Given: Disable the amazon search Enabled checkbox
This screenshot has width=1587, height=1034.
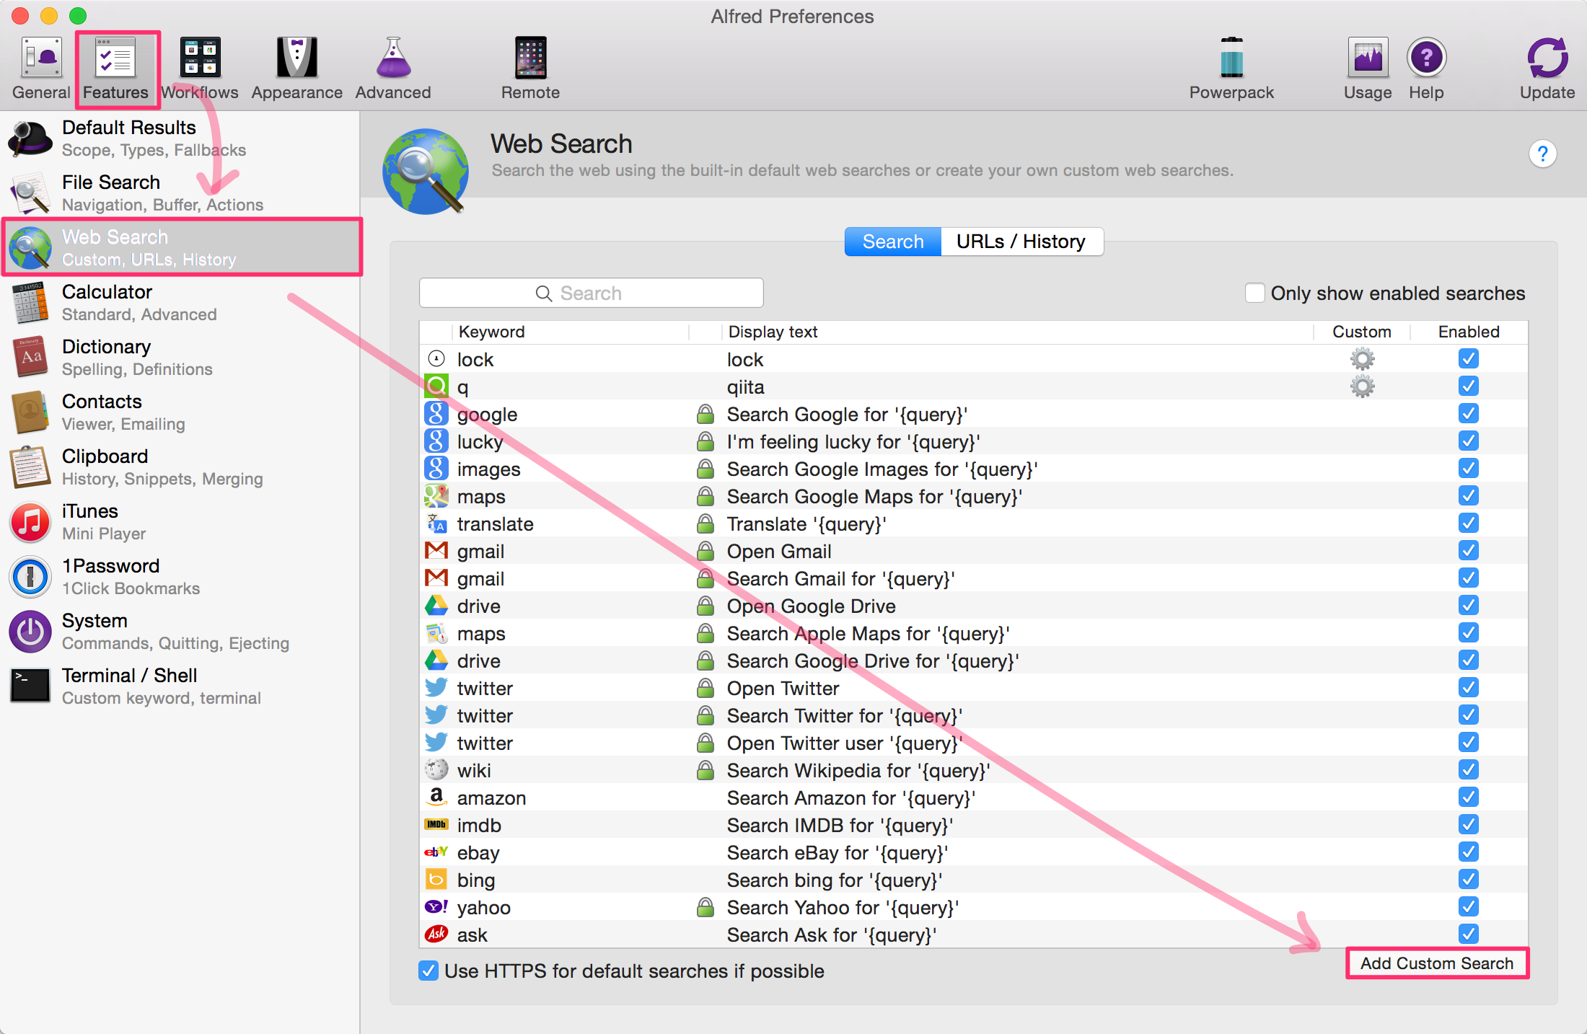Looking at the screenshot, I should pyautogui.click(x=1468, y=797).
